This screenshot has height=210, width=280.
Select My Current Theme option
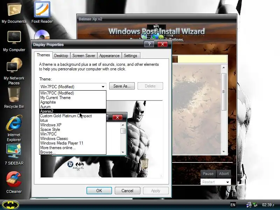(73, 98)
